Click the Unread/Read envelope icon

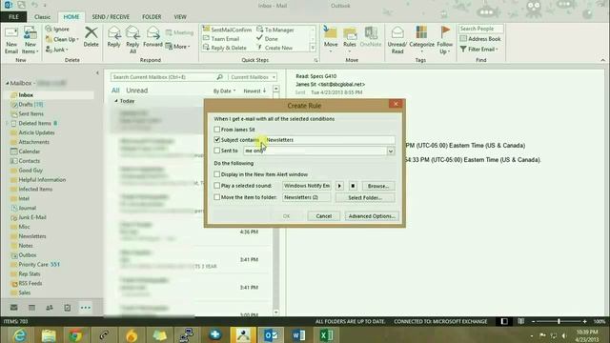coord(397,32)
